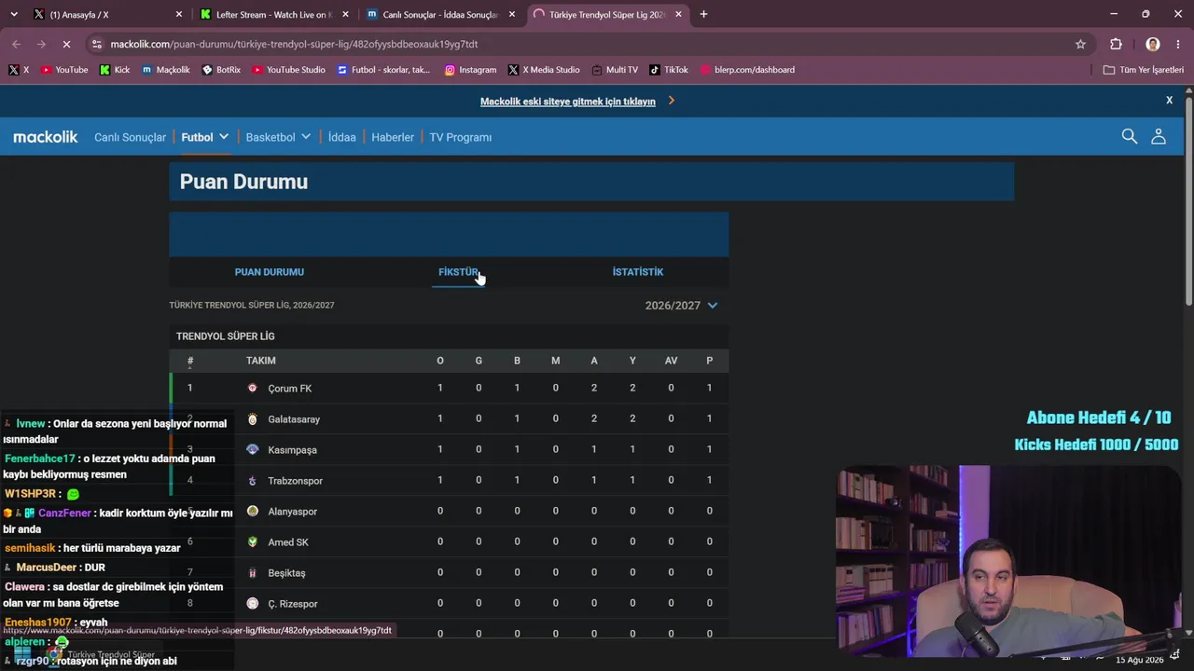Open the blerp.com/dashboard bookmark
Viewport: 1194px width, 671px height.
(x=747, y=70)
